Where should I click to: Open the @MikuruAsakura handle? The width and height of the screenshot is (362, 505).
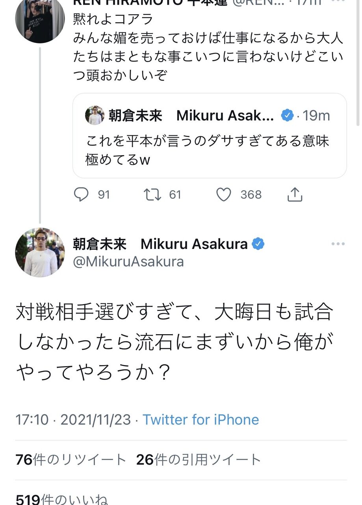pyautogui.click(x=128, y=262)
